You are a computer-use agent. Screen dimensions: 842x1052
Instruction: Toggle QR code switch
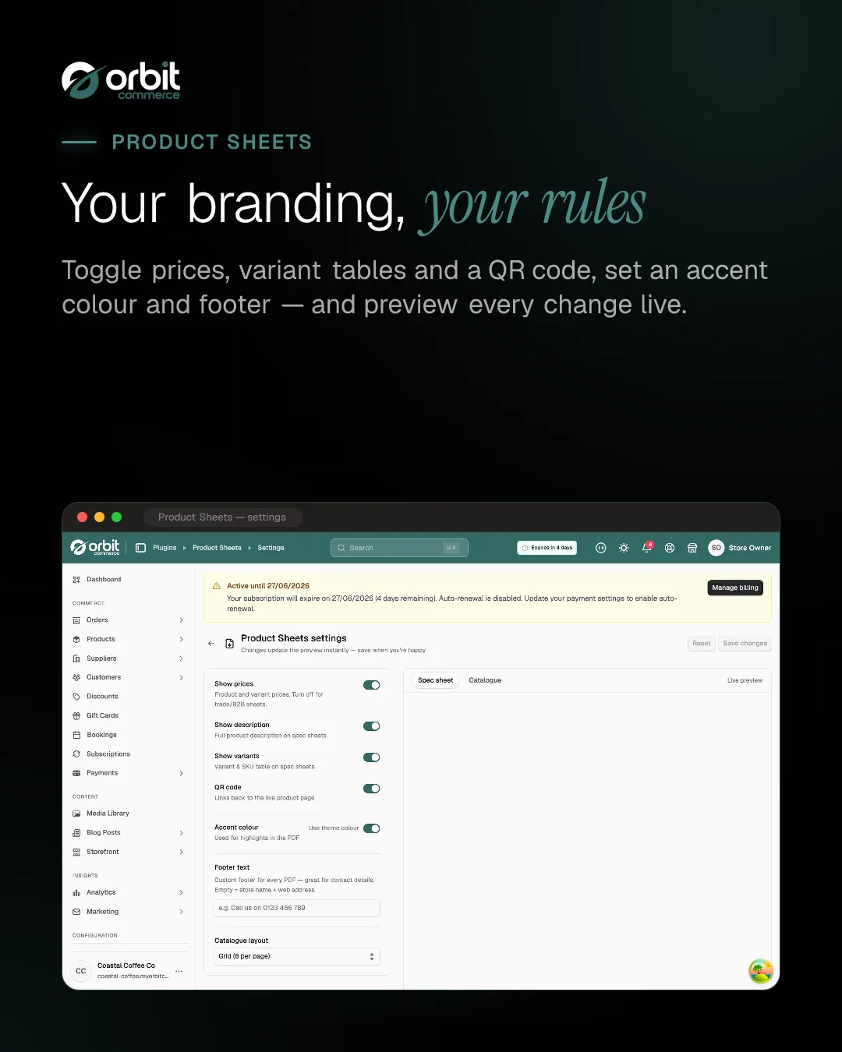372,789
